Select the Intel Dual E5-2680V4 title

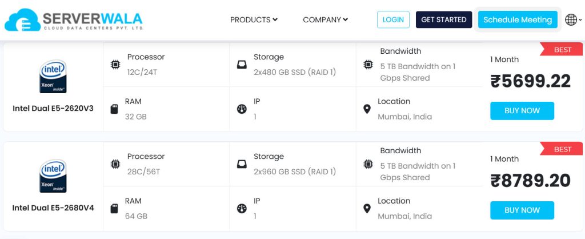pos(53,208)
